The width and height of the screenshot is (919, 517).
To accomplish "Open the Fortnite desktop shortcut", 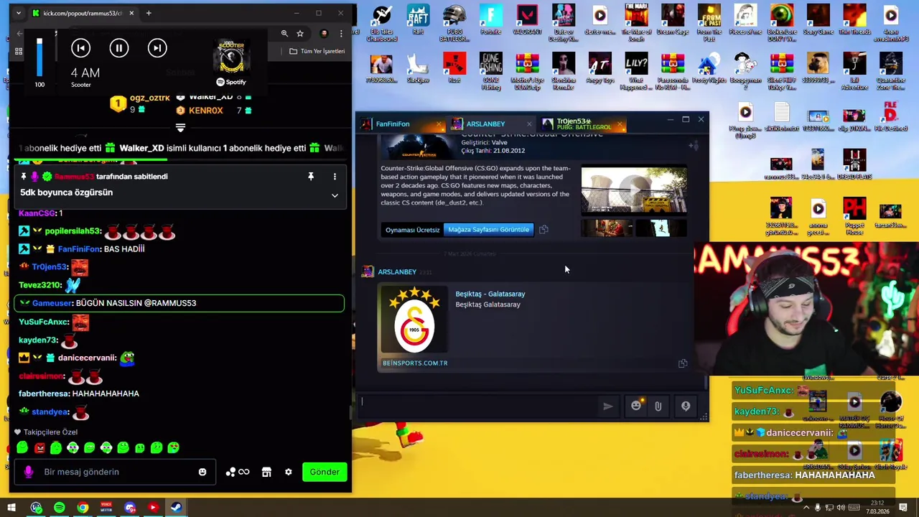I will pyautogui.click(x=491, y=20).
